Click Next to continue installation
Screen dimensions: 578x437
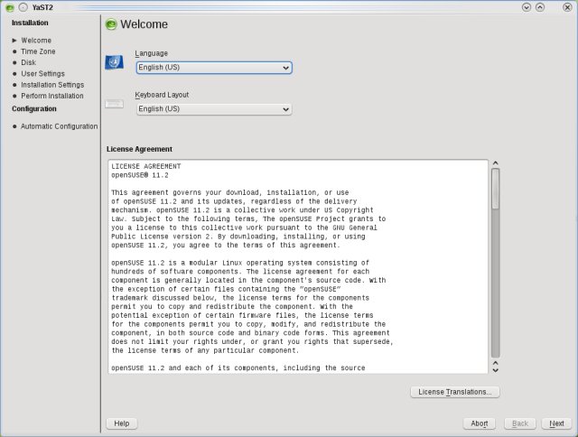pyautogui.click(x=556, y=423)
